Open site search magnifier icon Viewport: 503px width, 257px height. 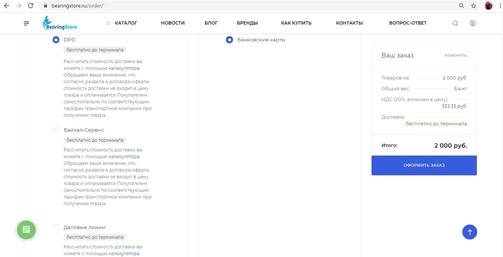click(x=455, y=23)
